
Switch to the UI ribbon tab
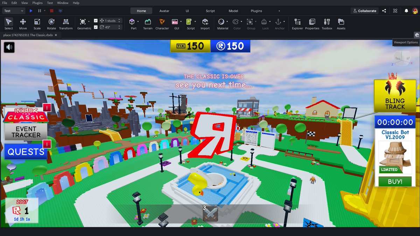pyautogui.click(x=187, y=11)
